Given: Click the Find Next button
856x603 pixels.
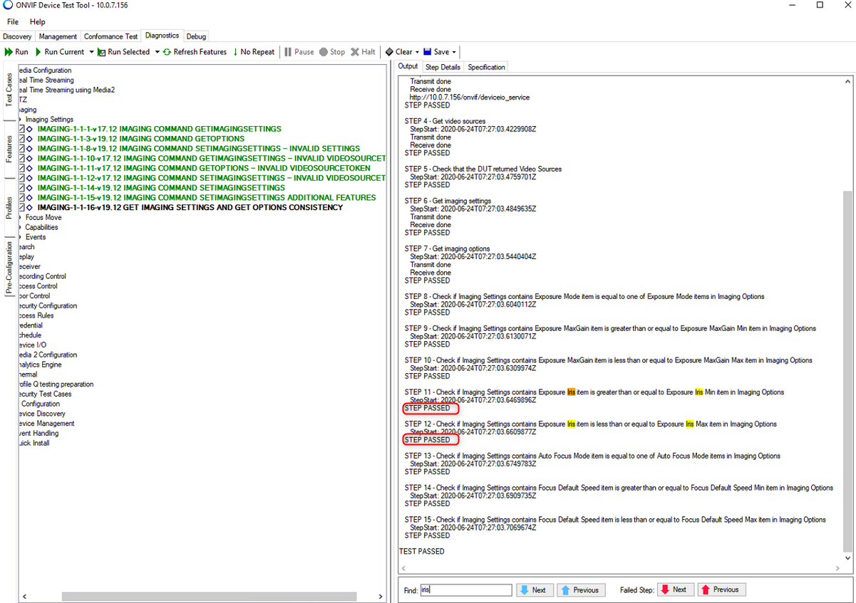Looking at the screenshot, I should 532,589.
